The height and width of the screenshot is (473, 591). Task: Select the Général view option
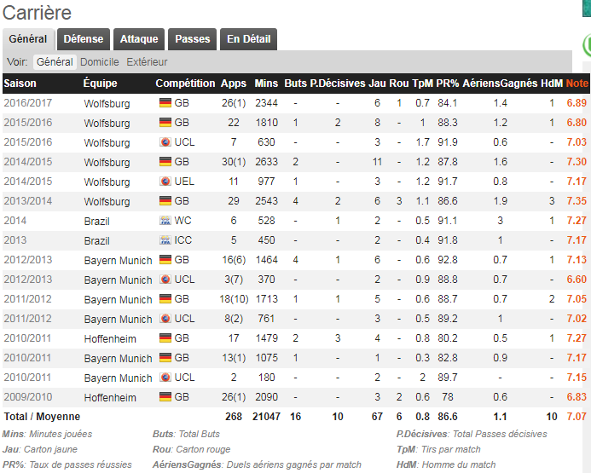[x=55, y=61]
